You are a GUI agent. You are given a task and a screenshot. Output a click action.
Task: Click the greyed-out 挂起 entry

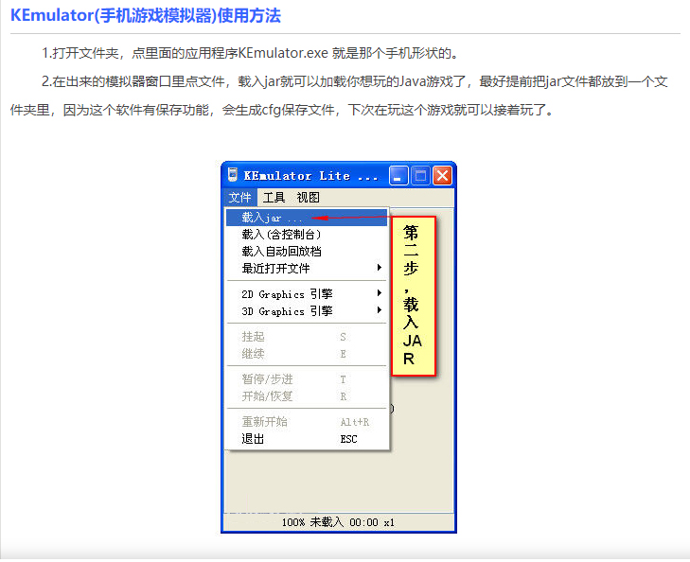pyautogui.click(x=307, y=337)
